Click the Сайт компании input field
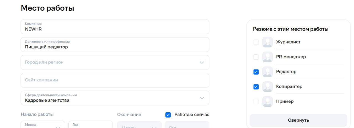 click(115, 80)
